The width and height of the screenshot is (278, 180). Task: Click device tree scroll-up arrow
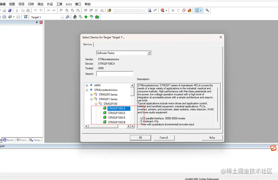(132, 85)
